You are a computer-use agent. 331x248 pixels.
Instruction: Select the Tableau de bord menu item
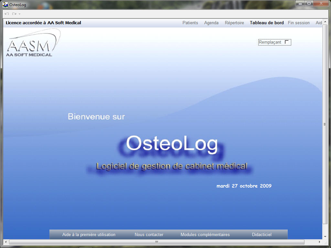(267, 23)
